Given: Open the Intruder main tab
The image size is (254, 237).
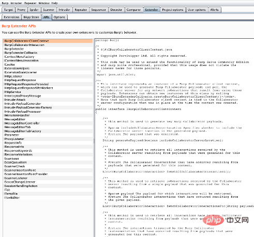Looking at the screenshot, I should click(64, 10).
